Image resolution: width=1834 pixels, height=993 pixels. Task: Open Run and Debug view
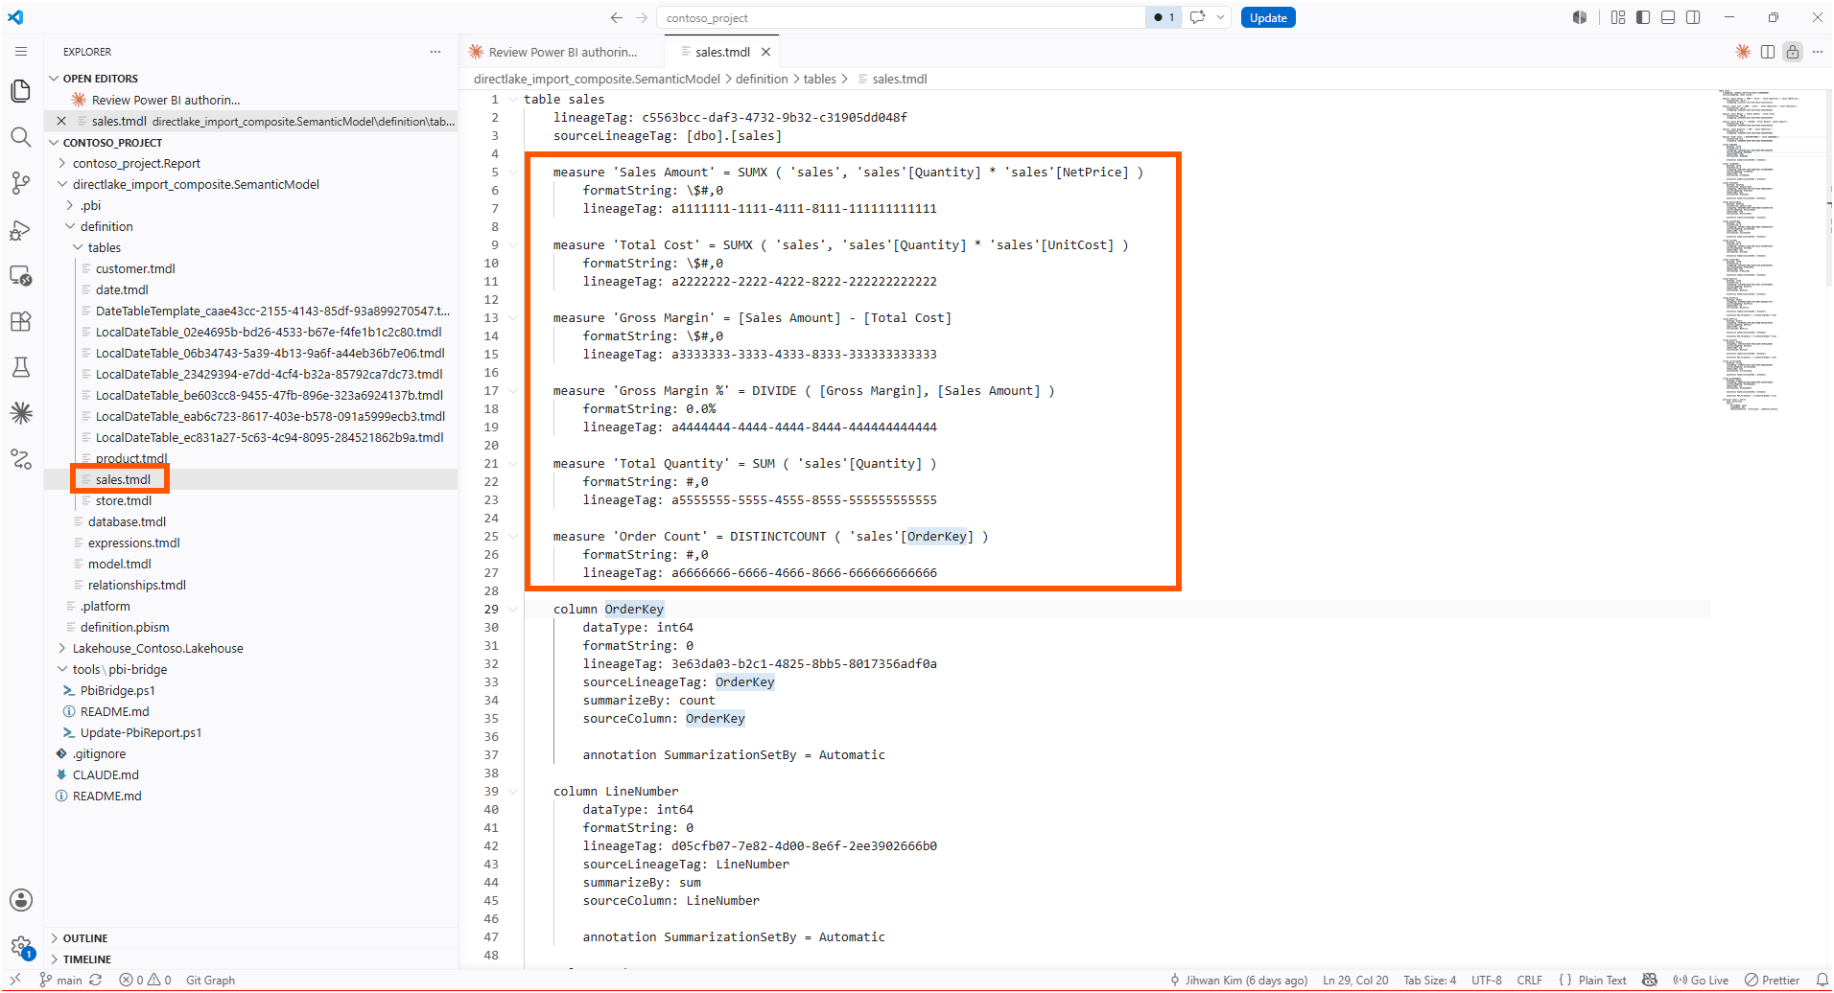pyautogui.click(x=20, y=230)
